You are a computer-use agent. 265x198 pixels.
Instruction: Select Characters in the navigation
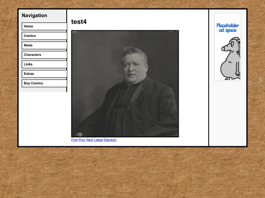[x=44, y=55]
